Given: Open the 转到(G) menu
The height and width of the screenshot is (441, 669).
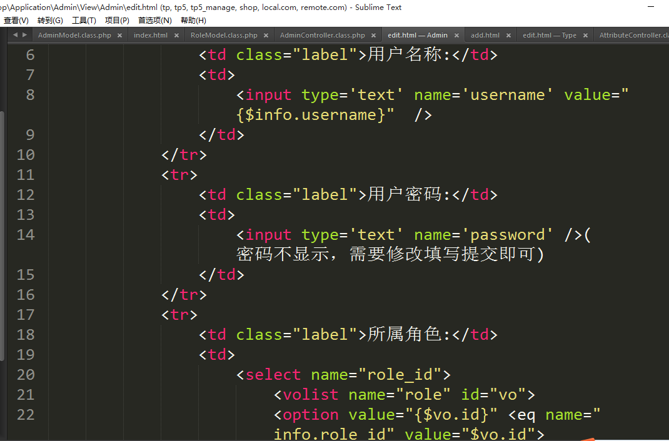Looking at the screenshot, I should point(50,21).
